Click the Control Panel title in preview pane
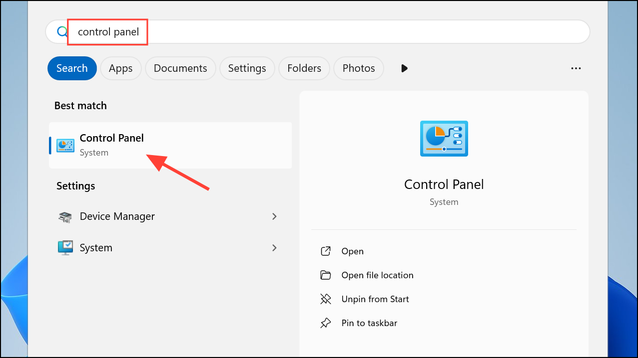The image size is (638, 358). (x=444, y=184)
